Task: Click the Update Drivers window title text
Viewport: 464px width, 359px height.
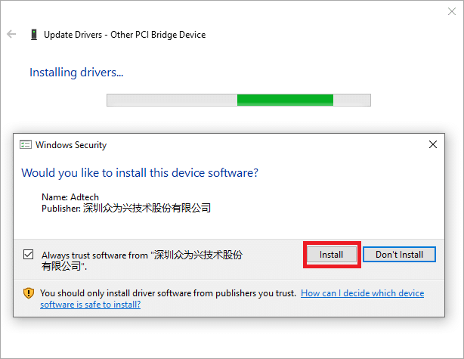Action: 125,35
